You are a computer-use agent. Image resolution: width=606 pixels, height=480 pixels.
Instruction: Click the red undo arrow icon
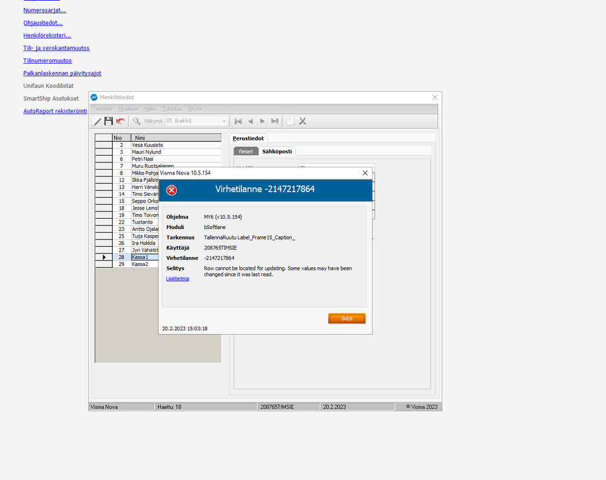121,121
